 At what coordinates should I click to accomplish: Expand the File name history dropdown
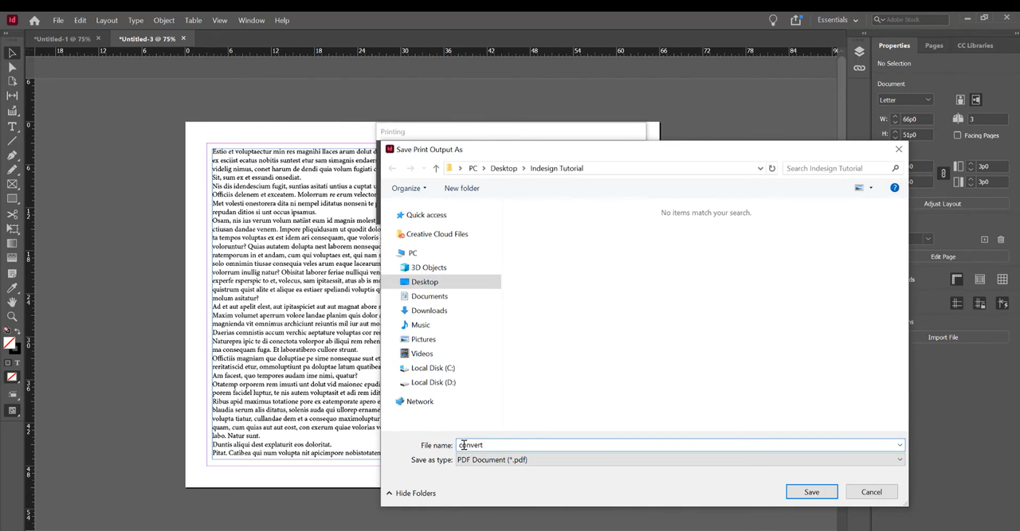point(900,445)
